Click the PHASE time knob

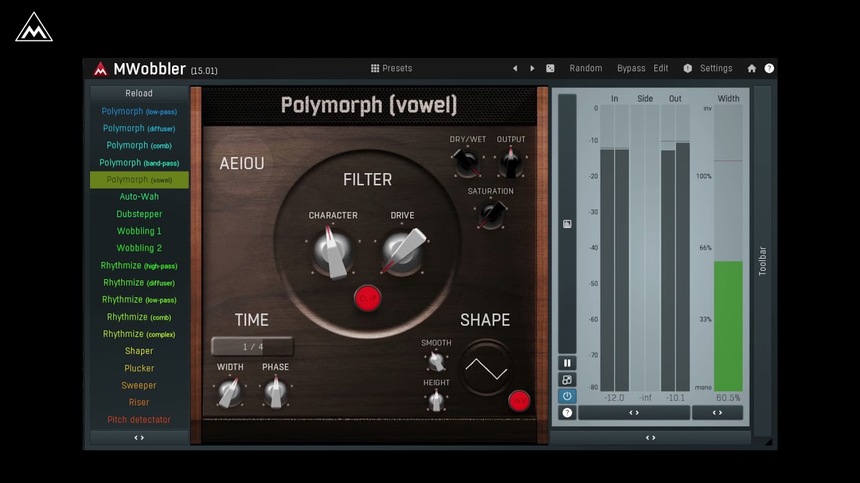(275, 392)
